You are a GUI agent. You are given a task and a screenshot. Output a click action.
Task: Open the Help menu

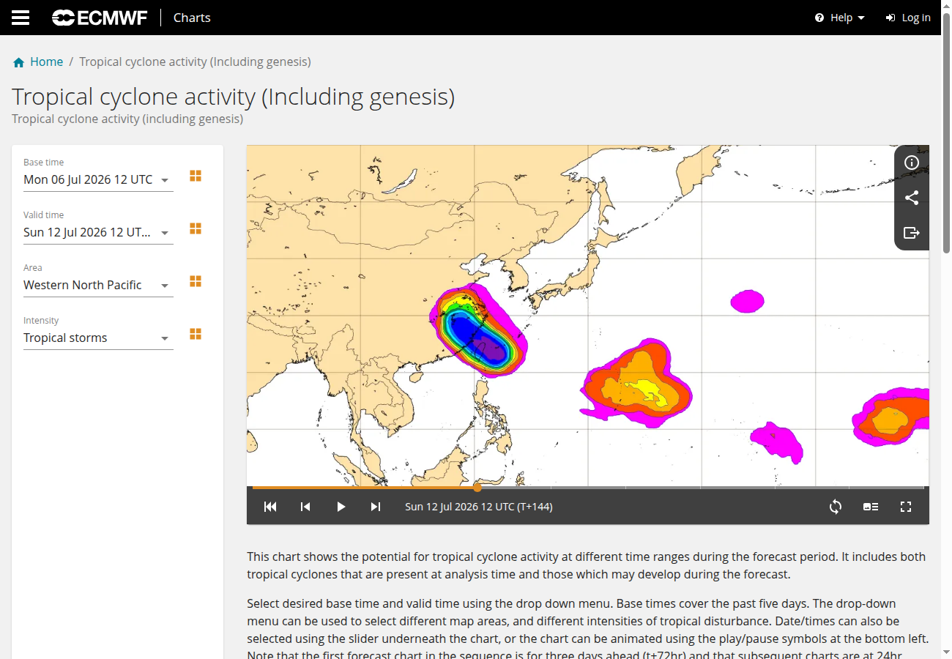pyautogui.click(x=840, y=18)
